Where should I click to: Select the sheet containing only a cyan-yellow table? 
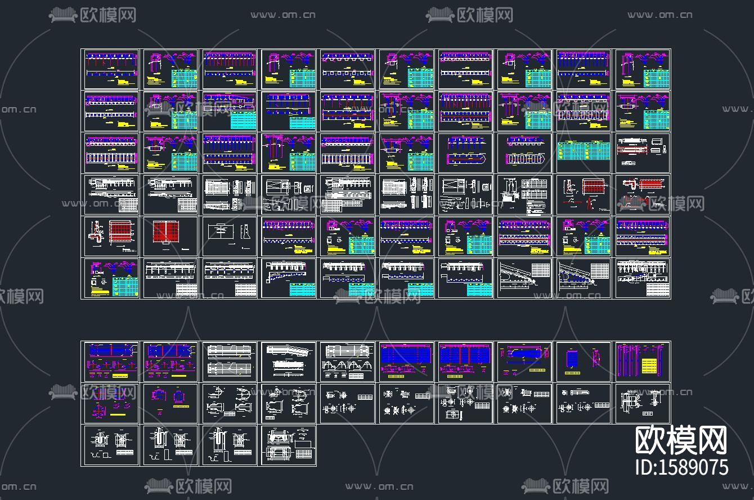click(x=584, y=153)
